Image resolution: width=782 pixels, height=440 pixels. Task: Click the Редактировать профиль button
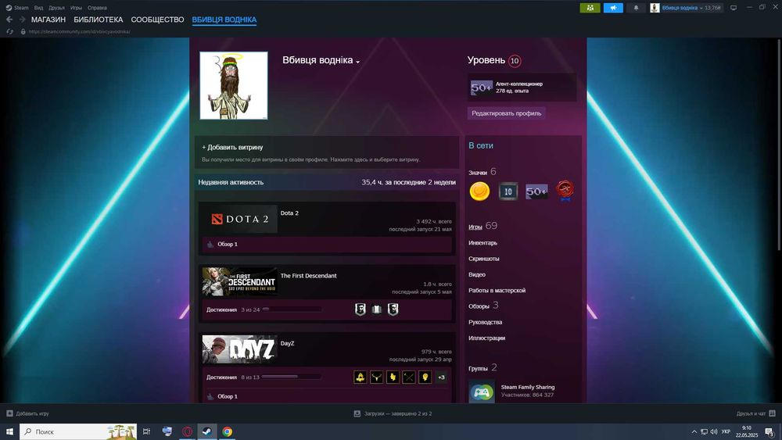pyautogui.click(x=506, y=113)
